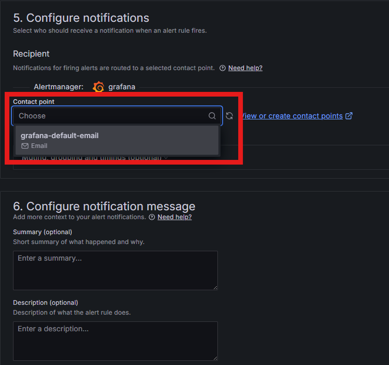The height and width of the screenshot is (365, 389).
Task: Click the 'Alertmanager:' label text
Action: (59, 87)
